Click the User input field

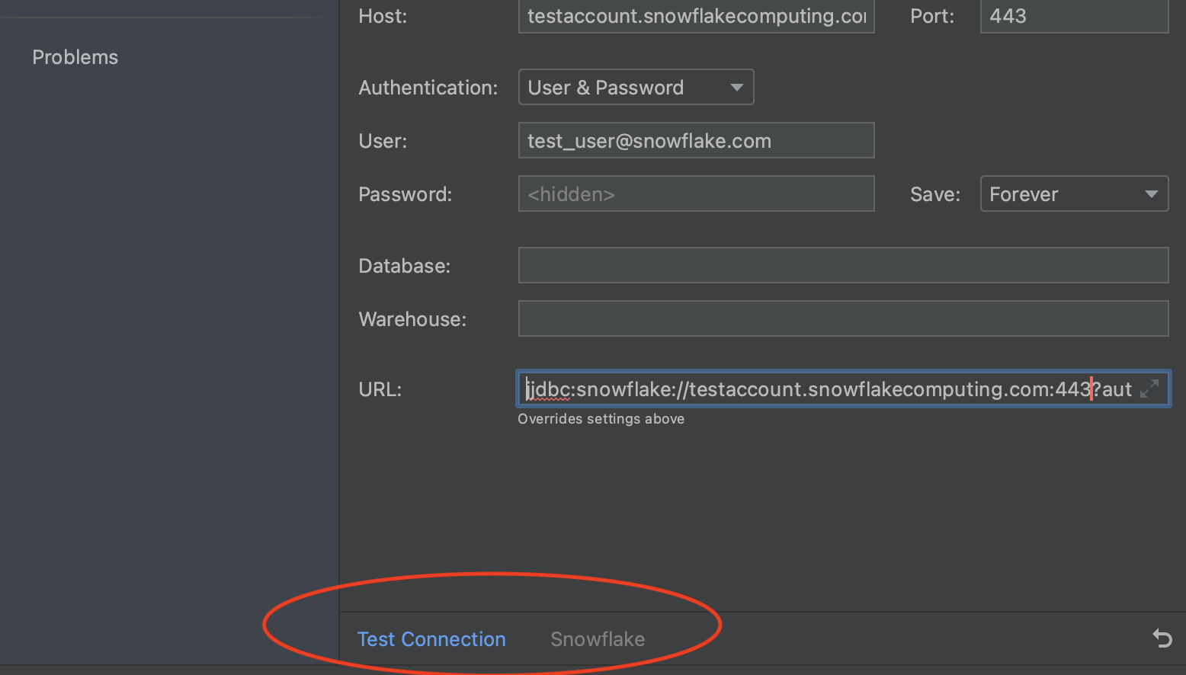696,140
